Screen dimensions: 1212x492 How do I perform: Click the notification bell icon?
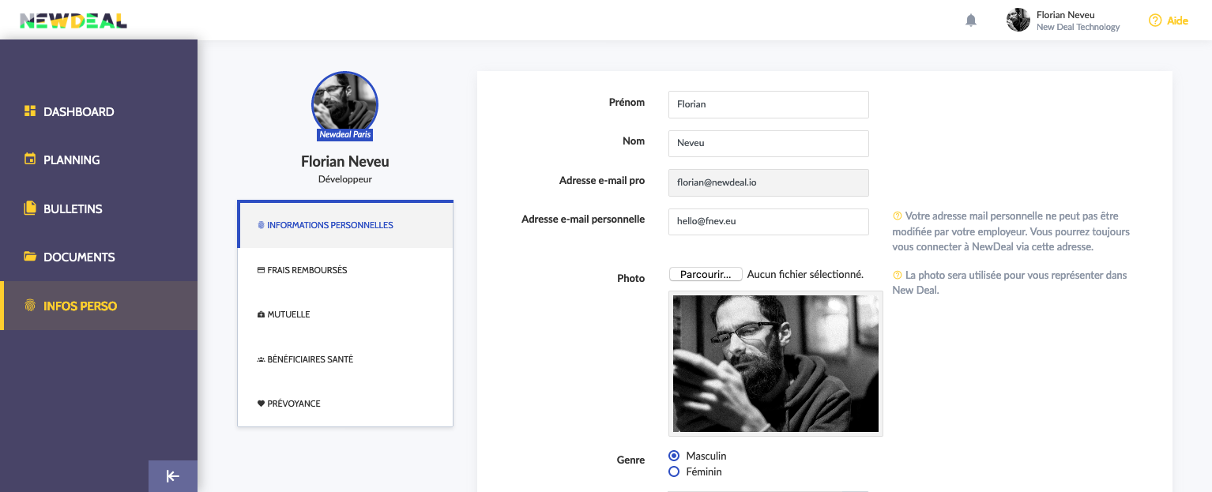tap(971, 21)
